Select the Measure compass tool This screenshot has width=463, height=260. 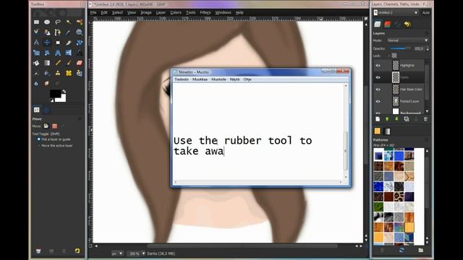(x=36, y=43)
